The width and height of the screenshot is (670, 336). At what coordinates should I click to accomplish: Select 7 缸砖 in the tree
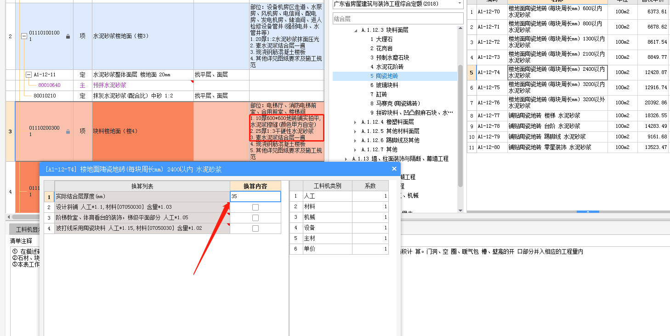coord(379,95)
